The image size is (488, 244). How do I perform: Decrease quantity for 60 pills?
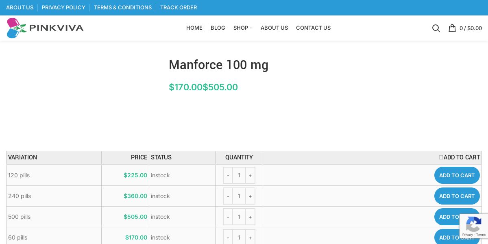pos(228,237)
